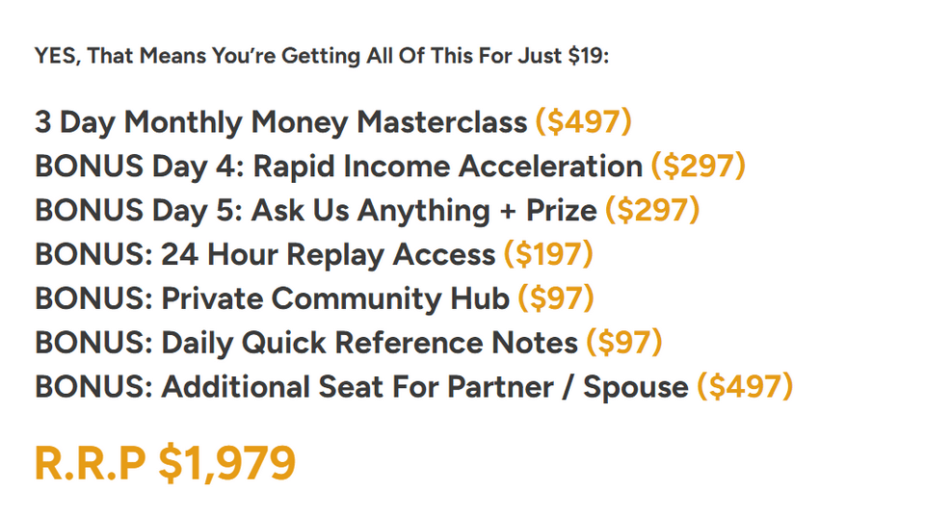The width and height of the screenshot is (925, 517).
Task: Click the ($297) price beside Ask Us Anything + Prize
Action: pyautogui.click(x=652, y=211)
